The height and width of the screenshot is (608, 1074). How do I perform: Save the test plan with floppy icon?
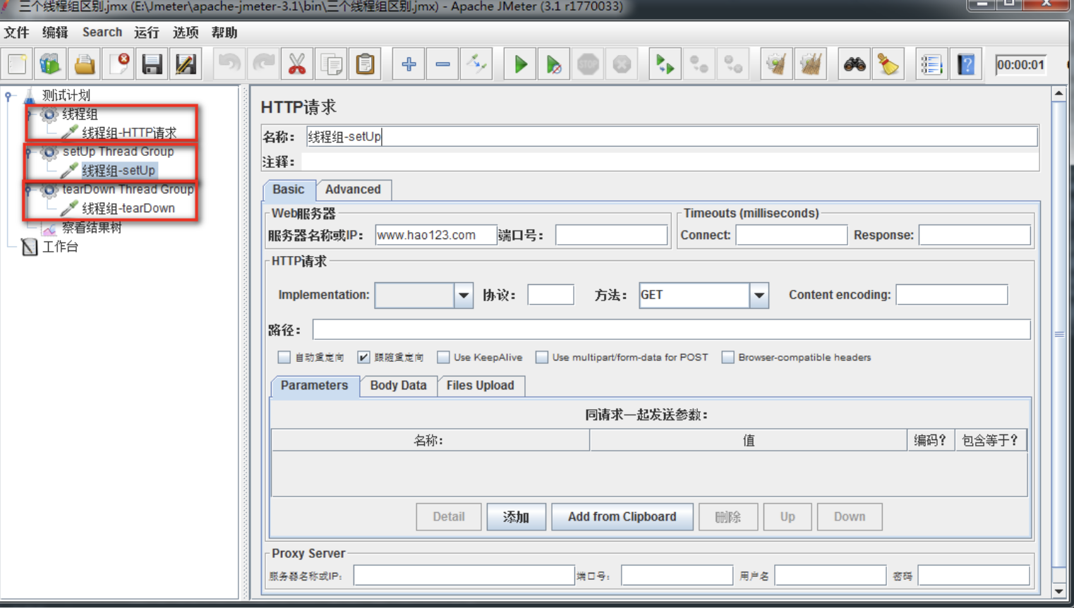(x=152, y=64)
